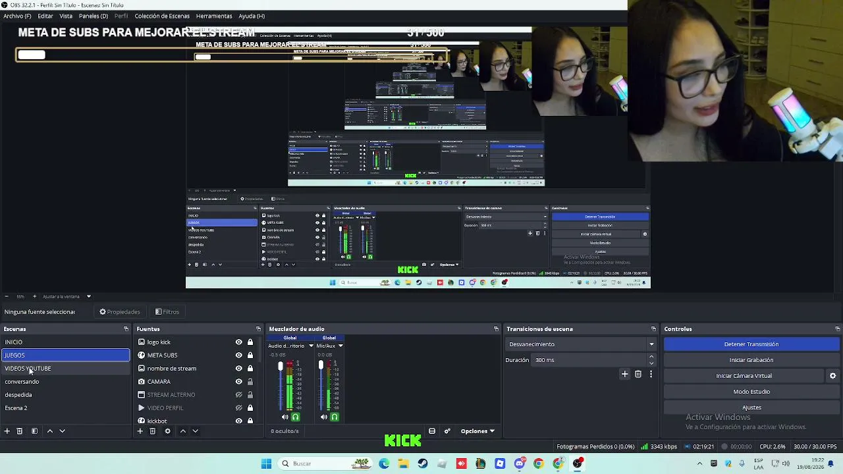
Task: Zoom out the preview with minus icon
Action: pos(6,296)
